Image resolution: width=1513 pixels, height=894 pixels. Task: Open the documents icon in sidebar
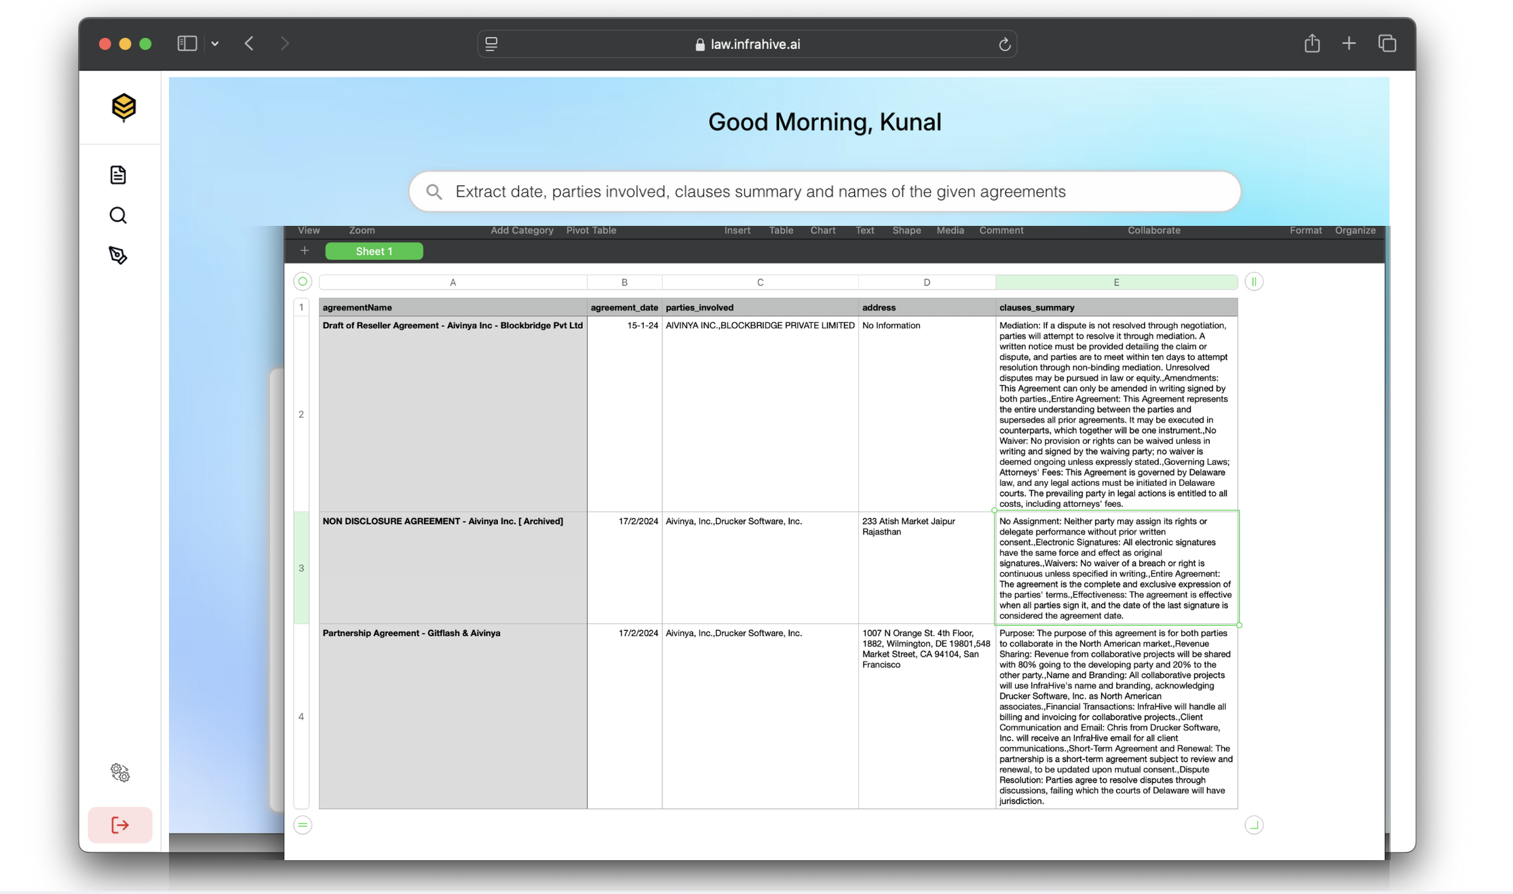[118, 175]
